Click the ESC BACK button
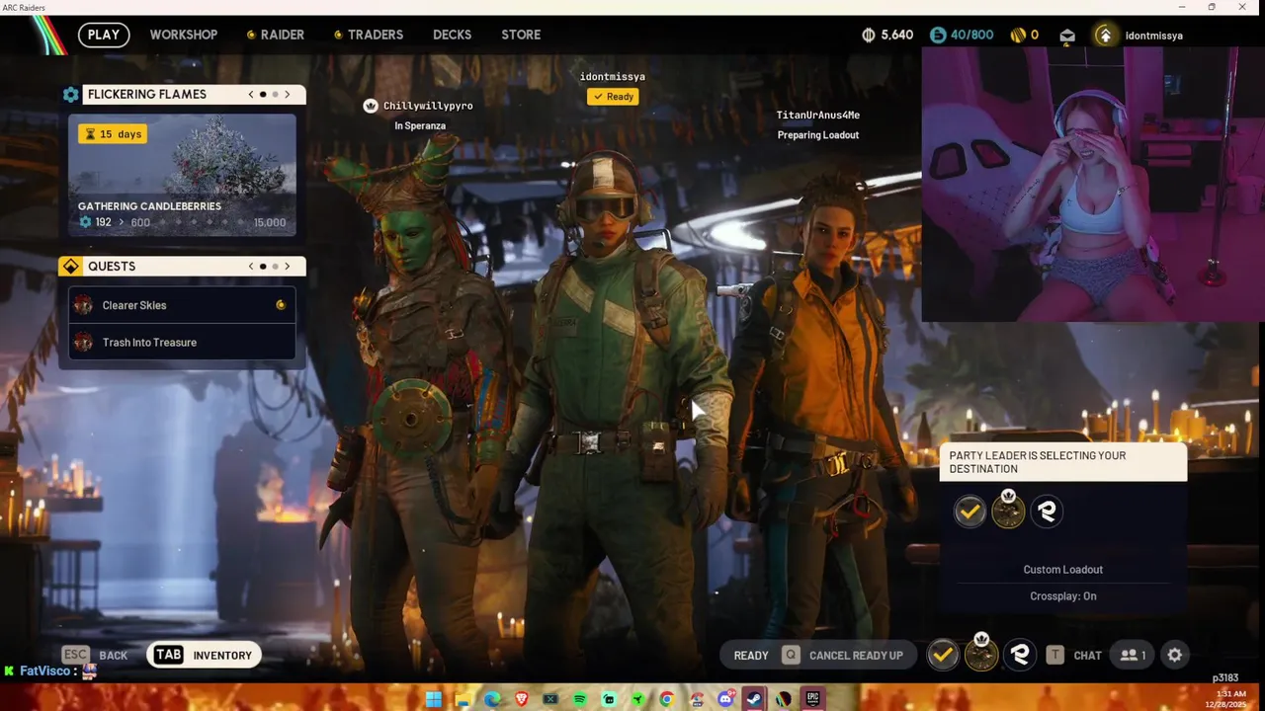Image resolution: width=1265 pixels, height=711 pixels. click(x=95, y=655)
